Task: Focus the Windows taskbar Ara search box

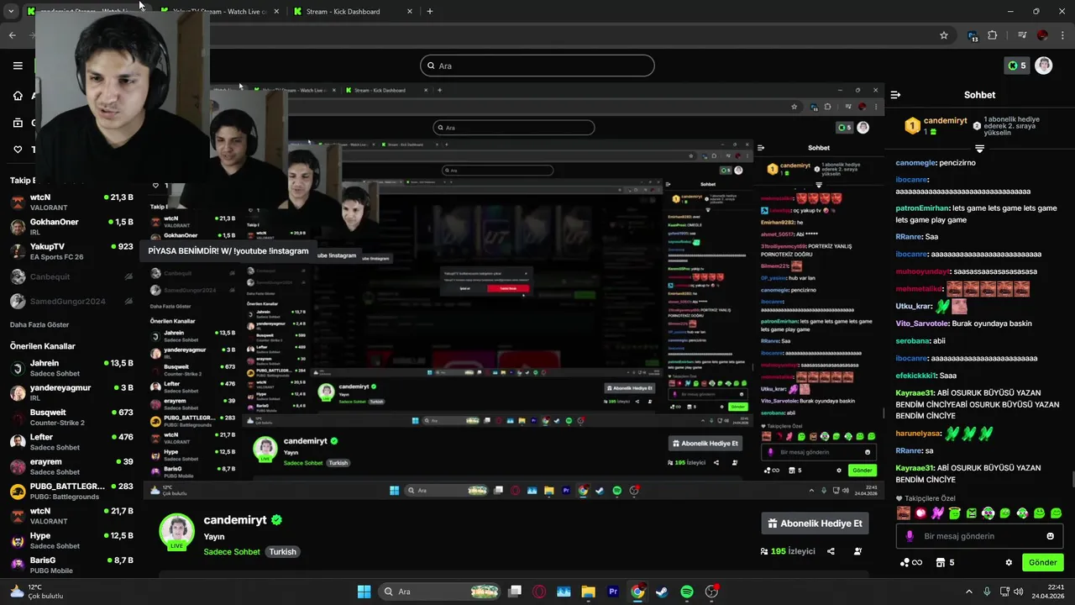Action: coord(438,592)
